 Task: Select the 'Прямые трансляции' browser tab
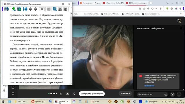(136, 3)
